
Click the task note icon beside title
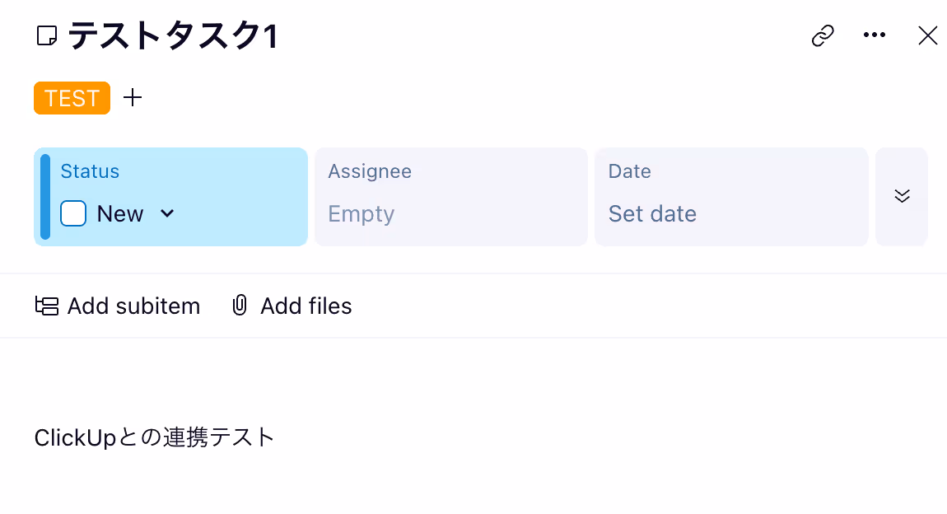pos(46,35)
